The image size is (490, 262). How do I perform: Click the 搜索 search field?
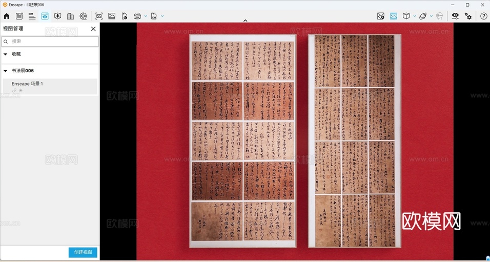pyautogui.click(x=50, y=41)
